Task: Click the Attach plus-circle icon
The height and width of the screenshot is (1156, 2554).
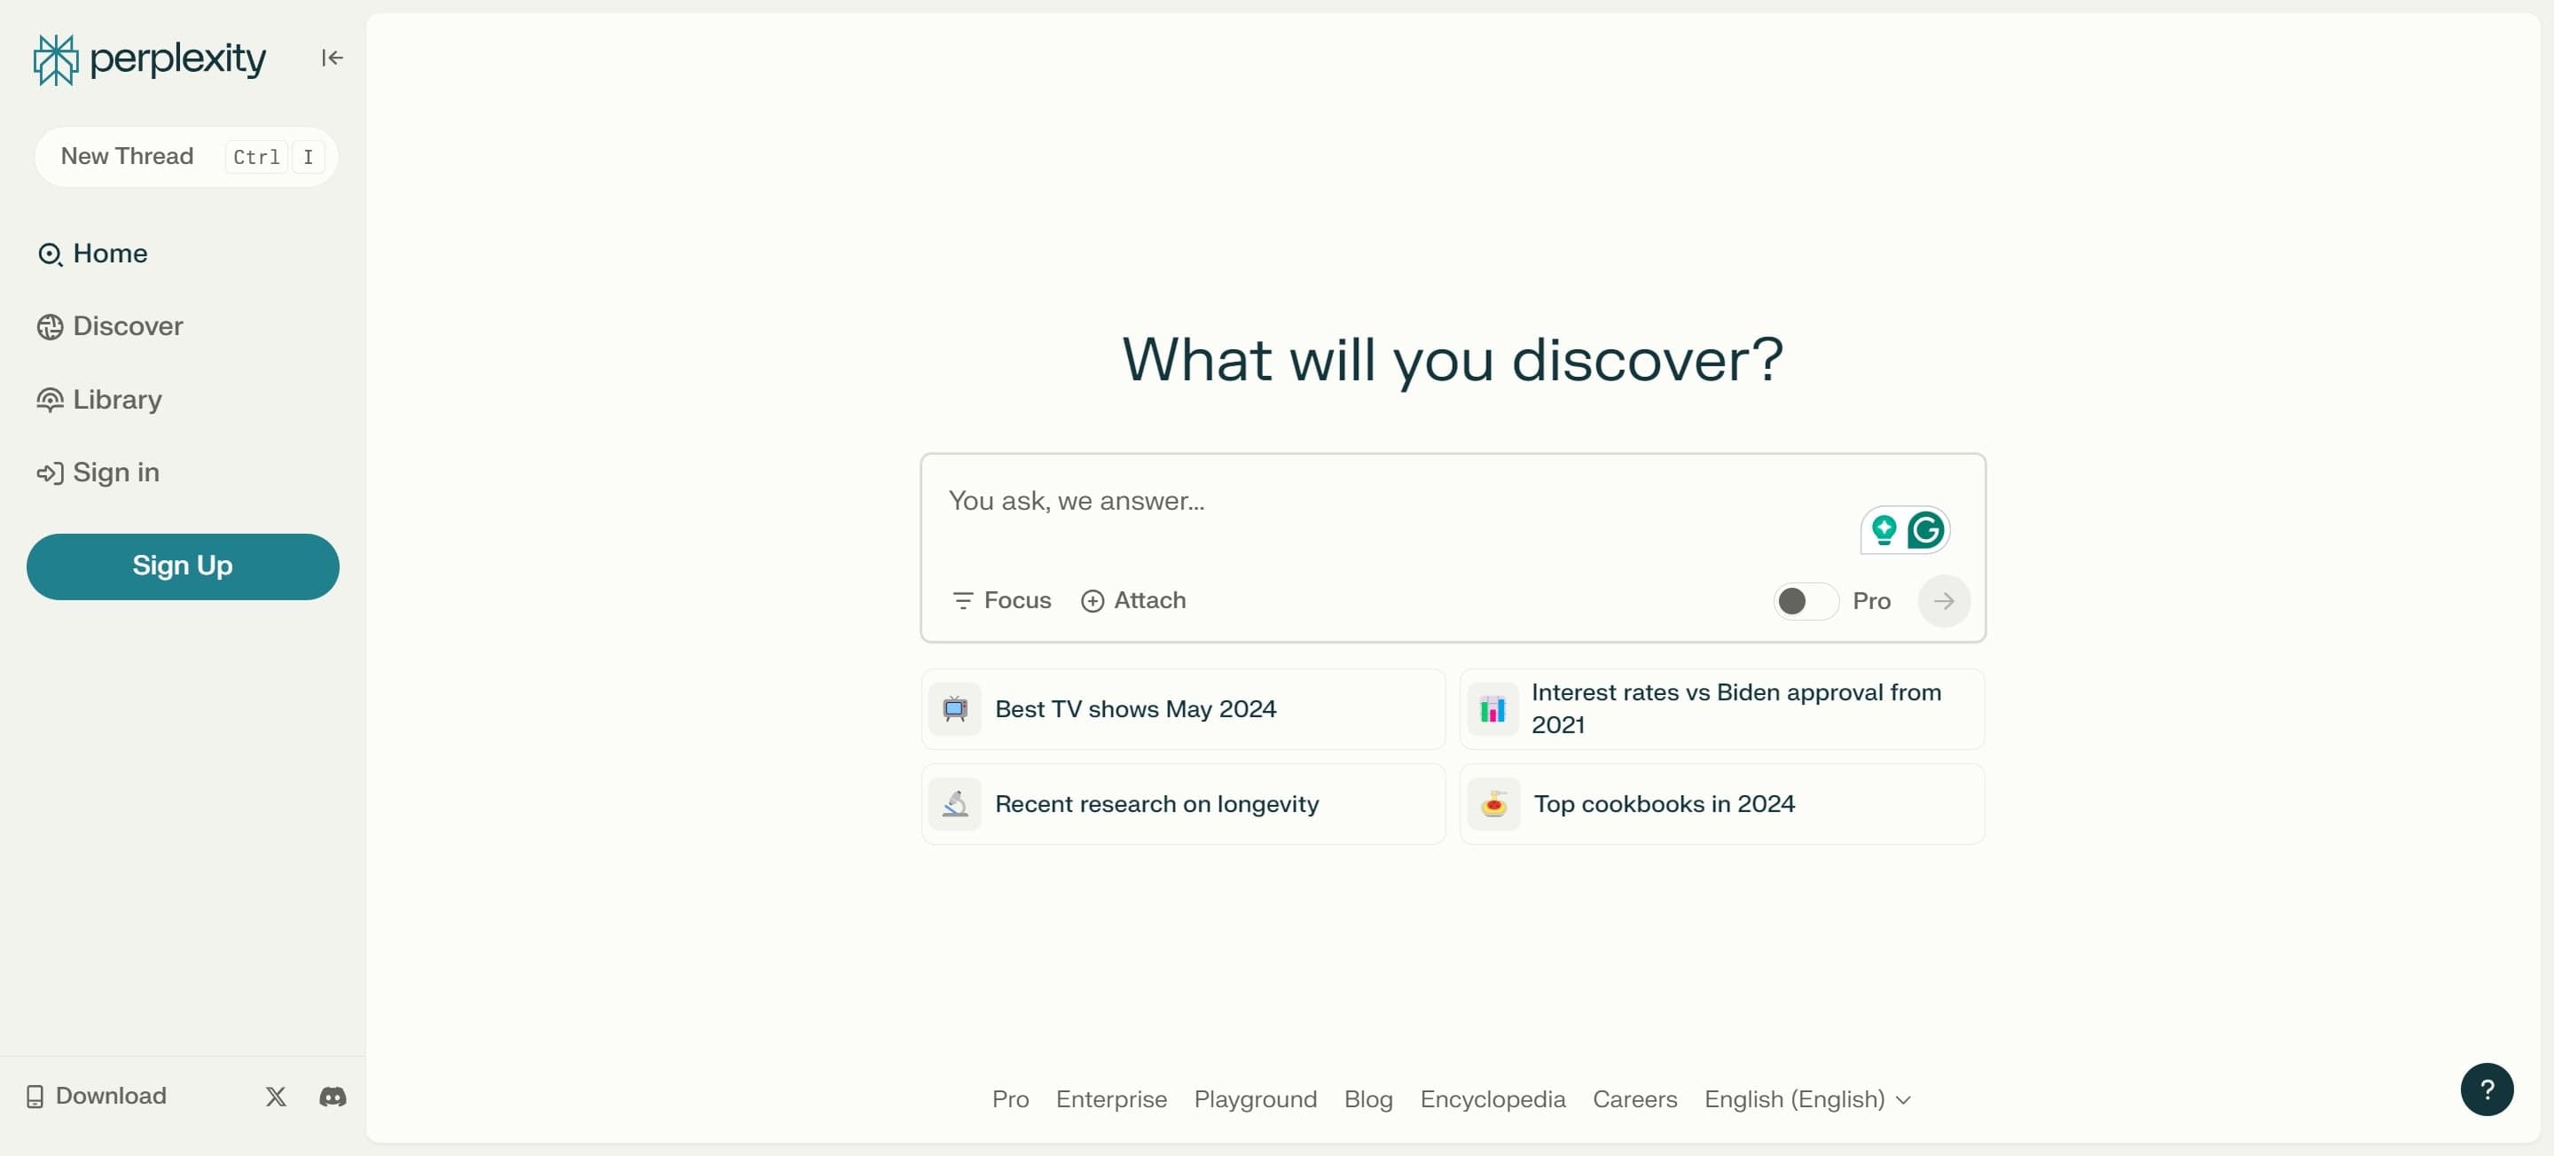Action: [1092, 602]
